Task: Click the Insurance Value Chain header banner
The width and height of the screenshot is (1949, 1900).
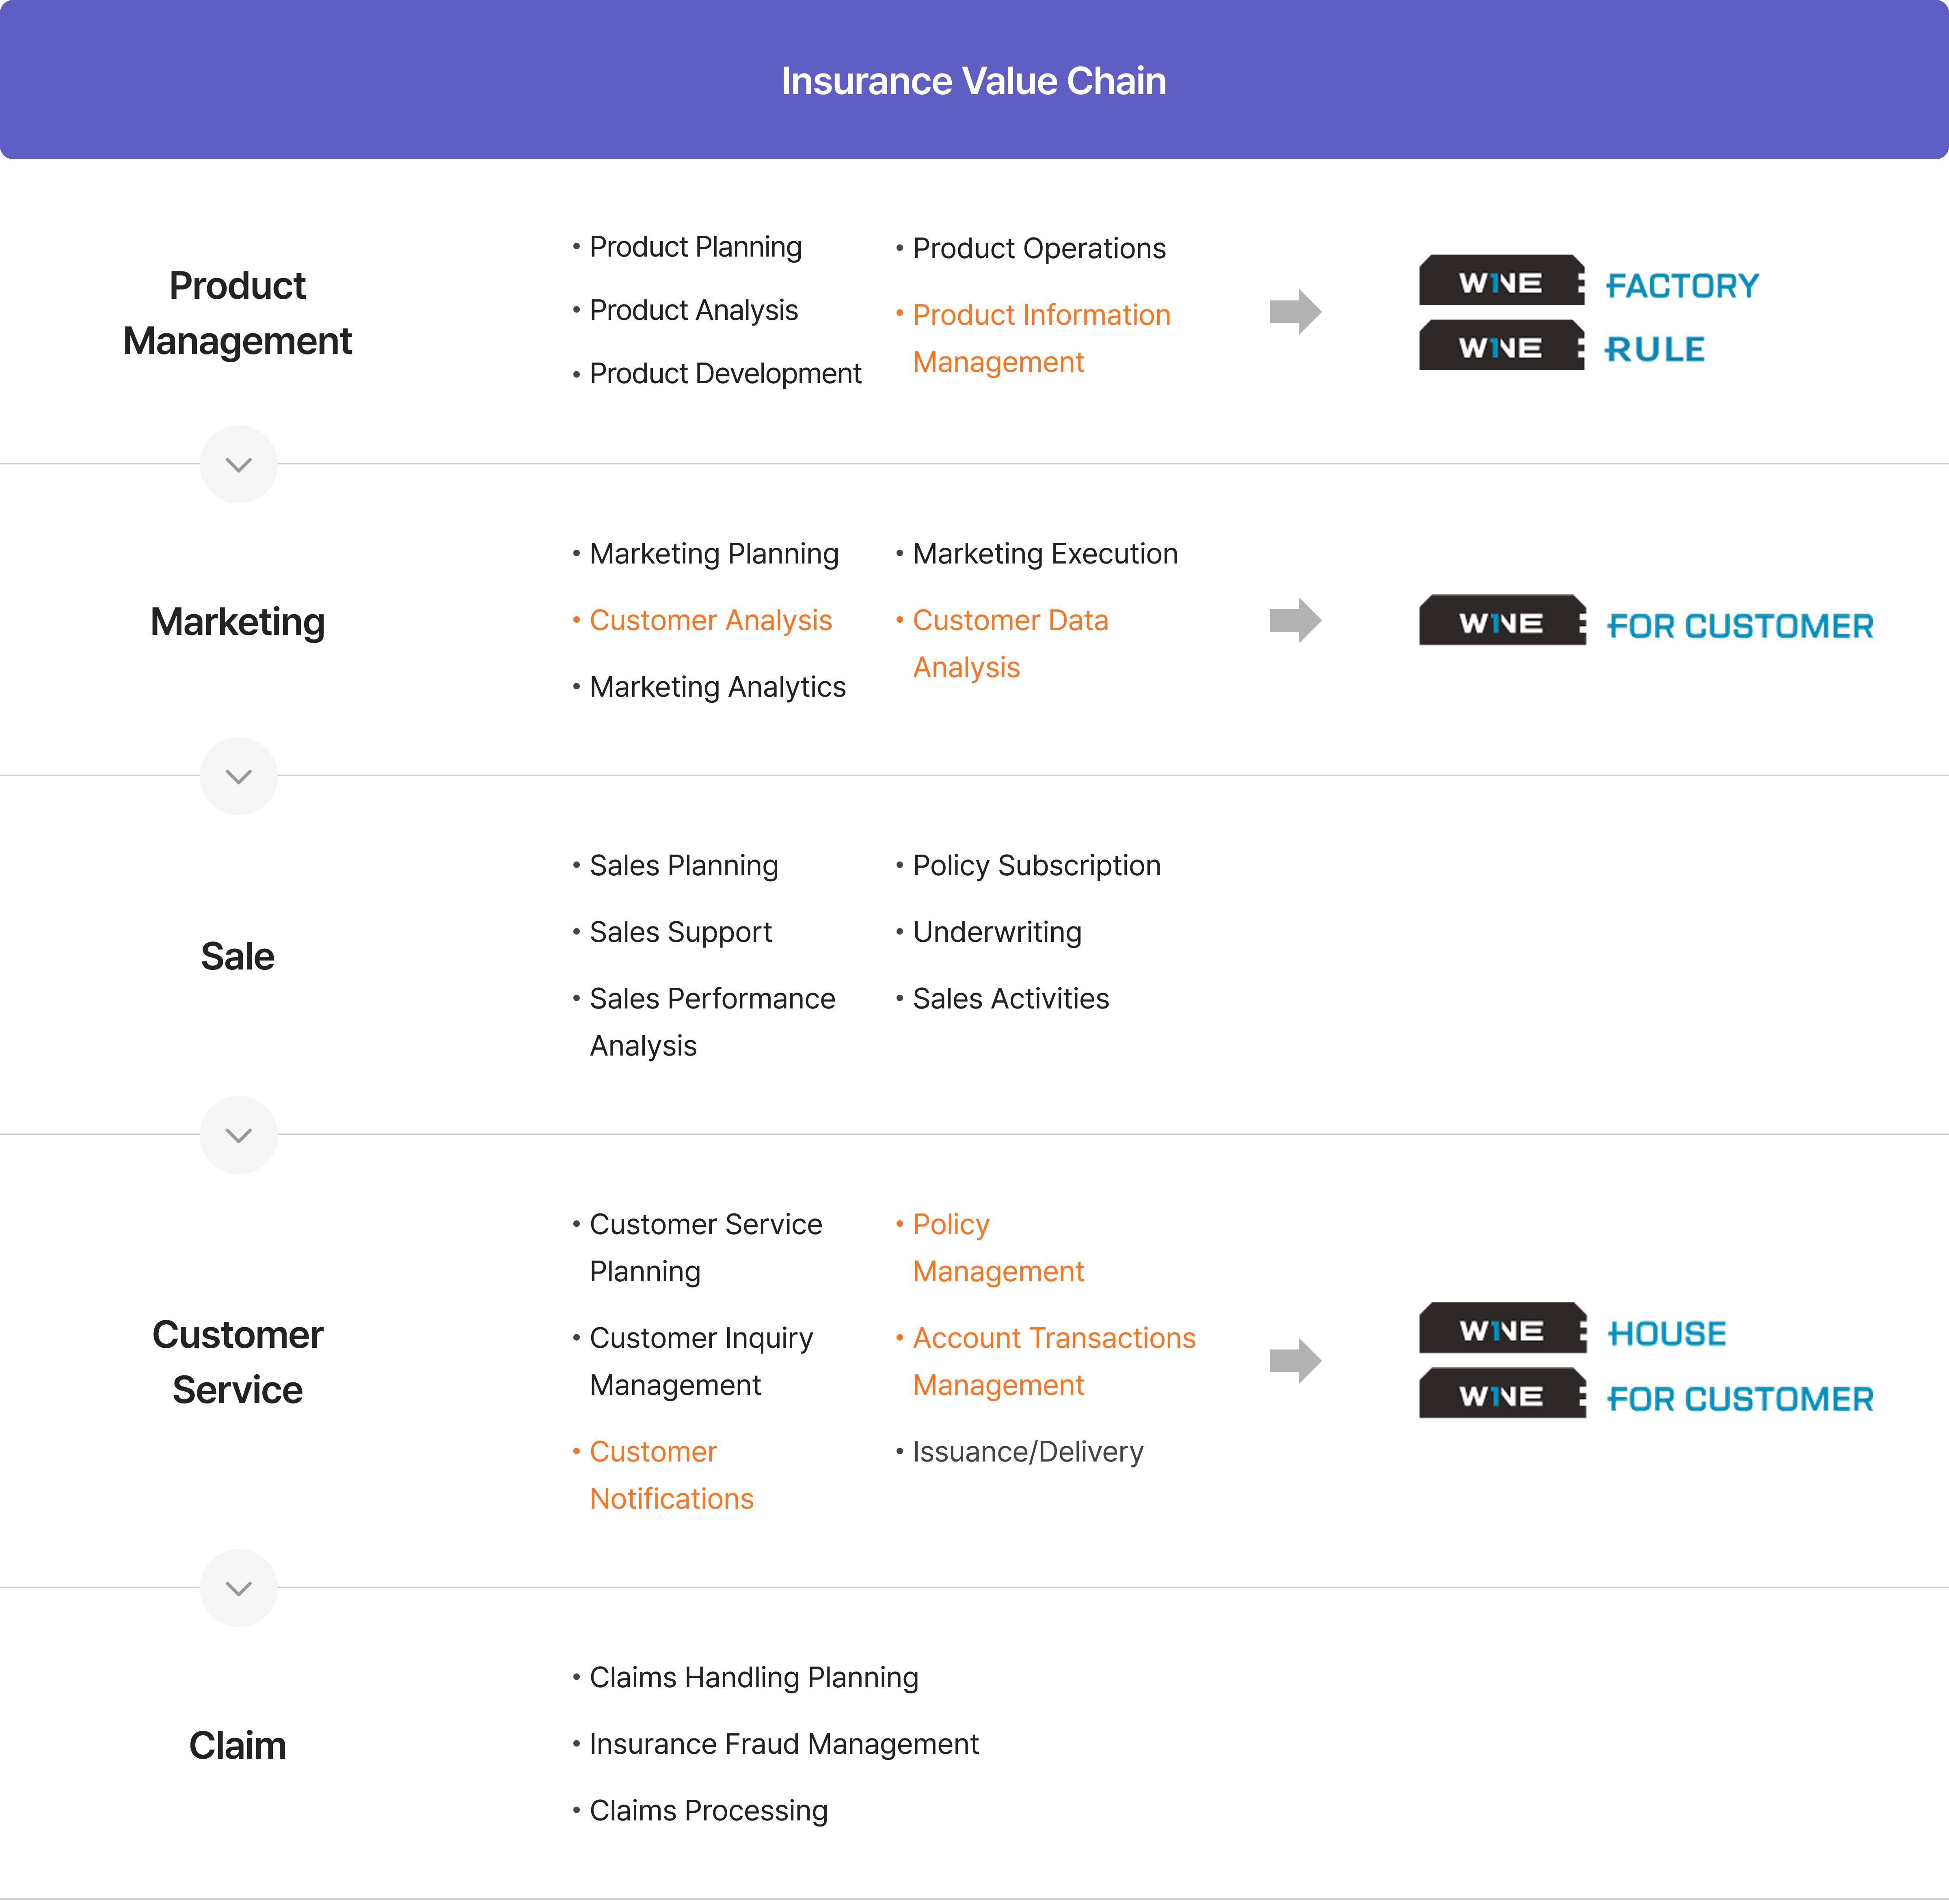Action: [974, 80]
